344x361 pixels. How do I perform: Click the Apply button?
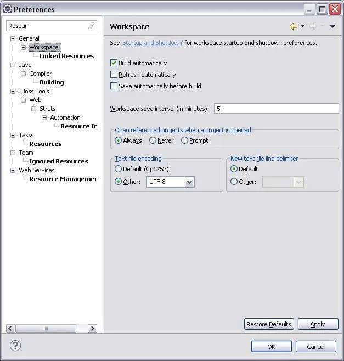[x=318, y=324]
